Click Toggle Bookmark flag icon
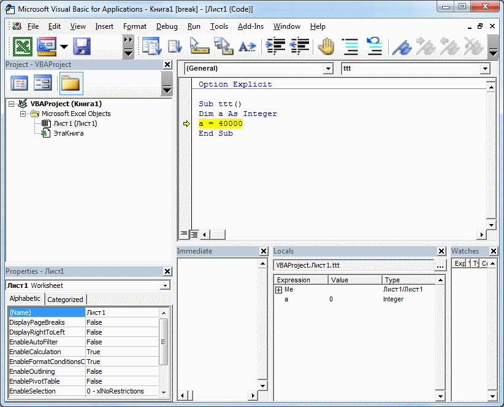504x407 pixels. [x=402, y=47]
